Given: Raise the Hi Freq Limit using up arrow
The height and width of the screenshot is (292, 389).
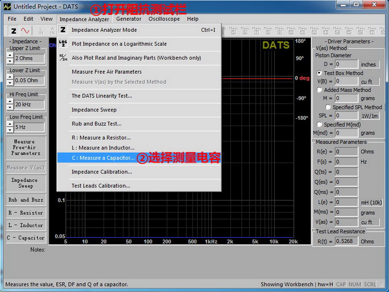Looking at the screenshot, I should click(x=10, y=101).
